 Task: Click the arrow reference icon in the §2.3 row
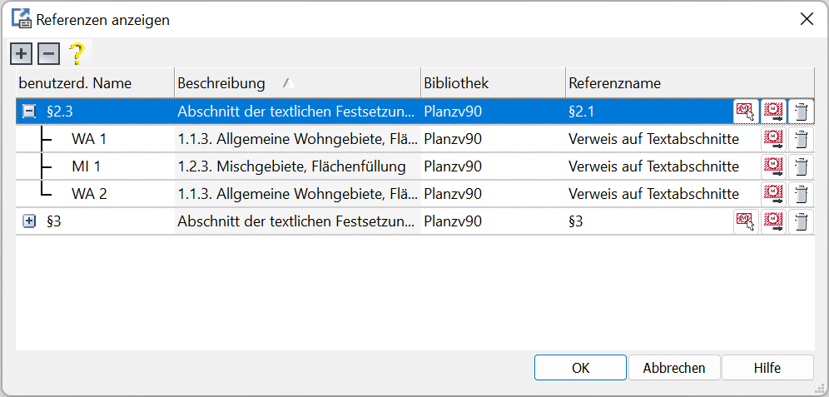[774, 112]
